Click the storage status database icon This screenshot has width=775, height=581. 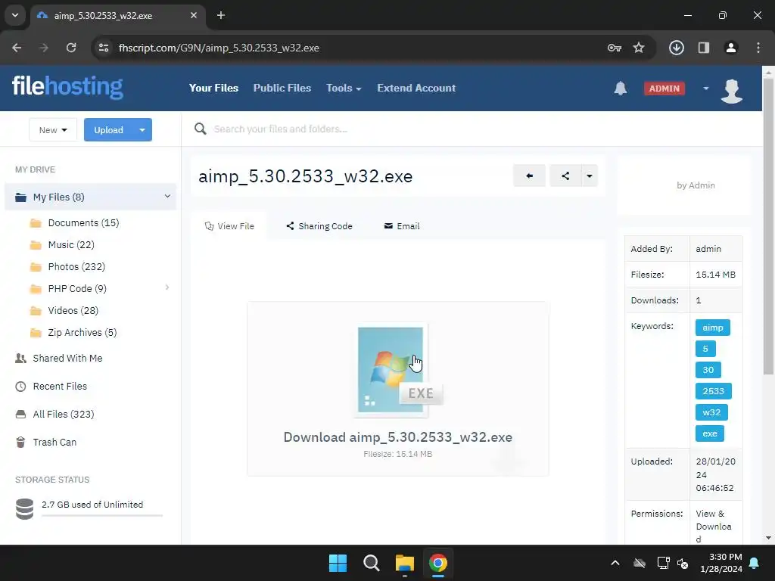[x=25, y=509]
